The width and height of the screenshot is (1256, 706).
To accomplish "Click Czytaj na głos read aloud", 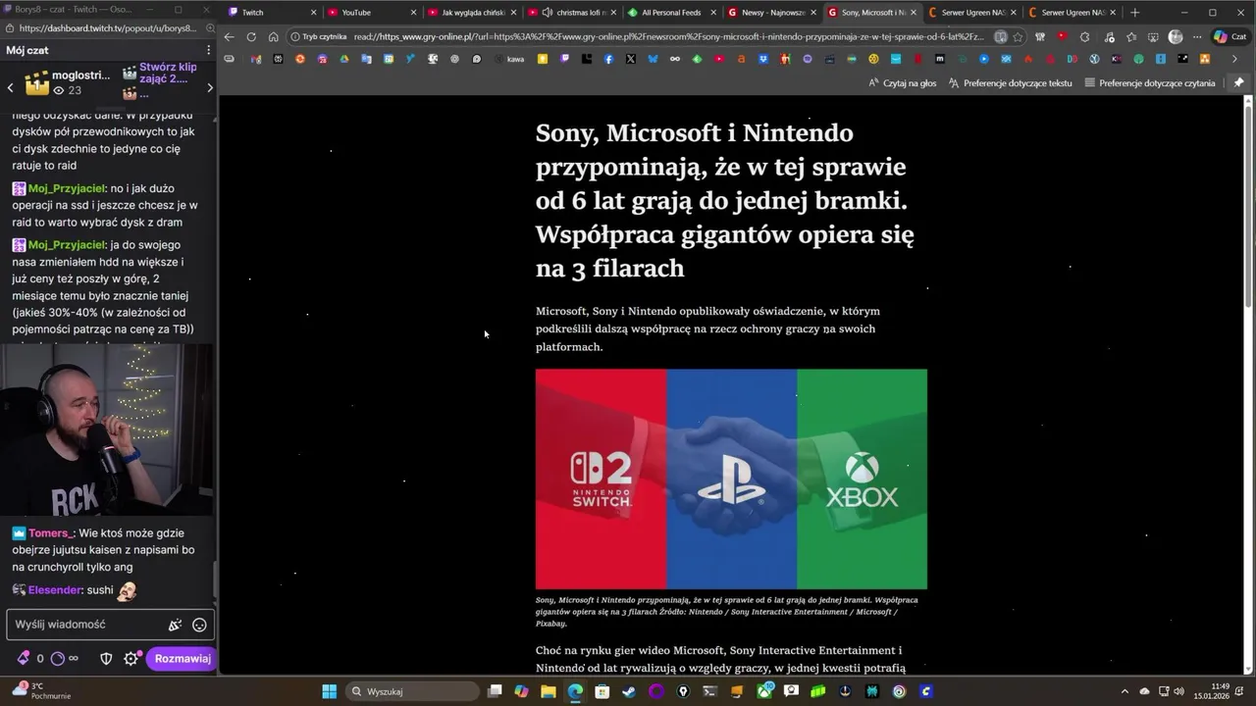I will coord(903,83).
